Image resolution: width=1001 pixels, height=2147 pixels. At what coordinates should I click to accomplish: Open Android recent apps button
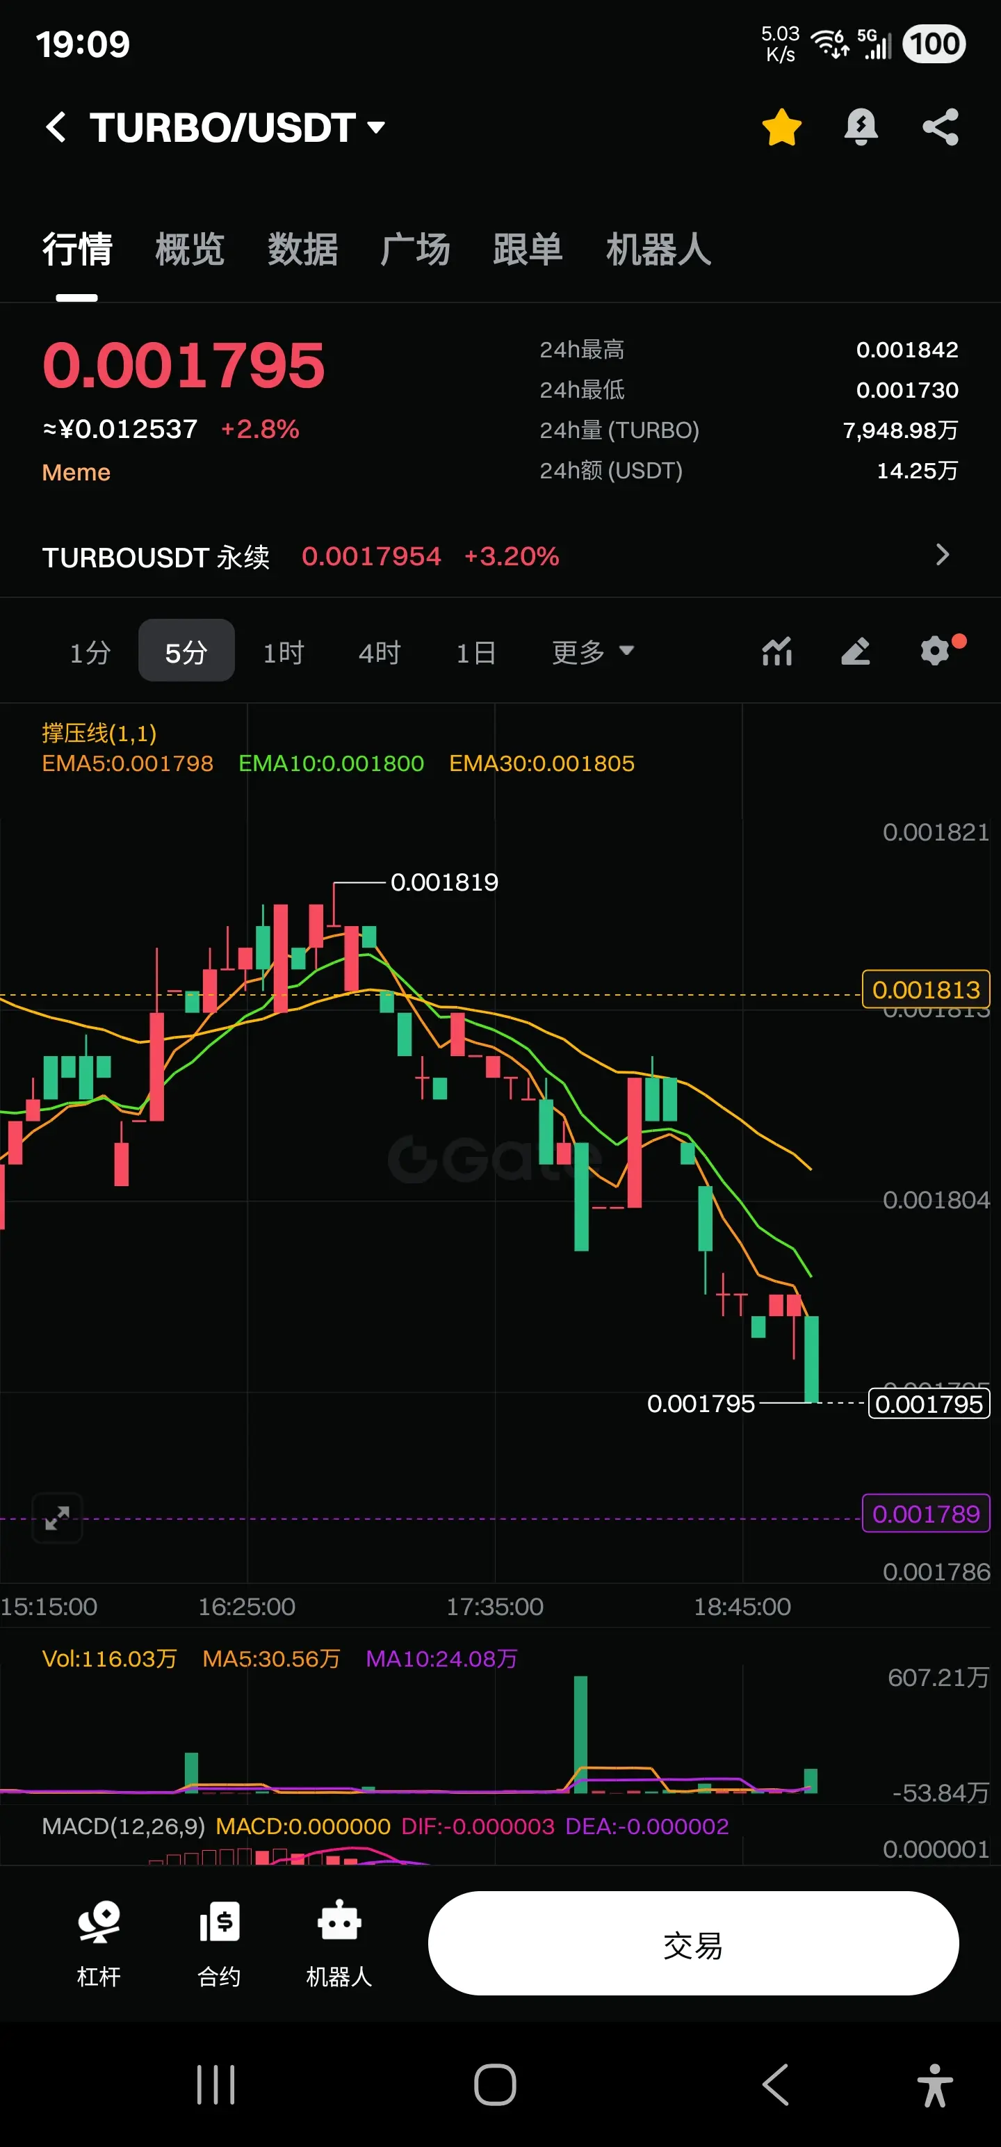coord(216,2085)
